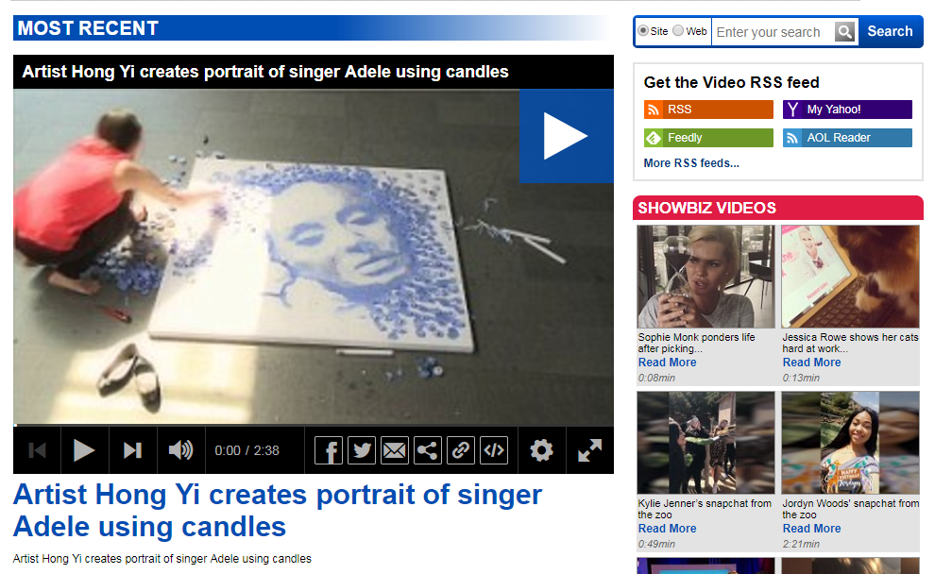The height and width of the screenshot is (574, 935).
Task: Get the embed code icon
Action: point(494,450)
